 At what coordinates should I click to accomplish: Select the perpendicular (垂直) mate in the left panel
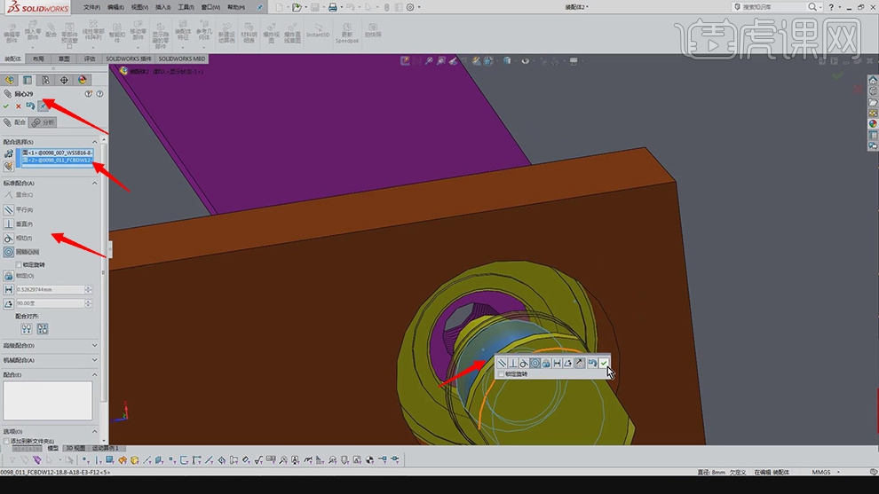[9, 223]
